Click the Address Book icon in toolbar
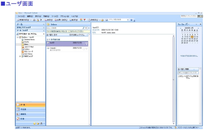Image resolution: width=204 pixels, height=130 pixels. (x=107, y=20)
